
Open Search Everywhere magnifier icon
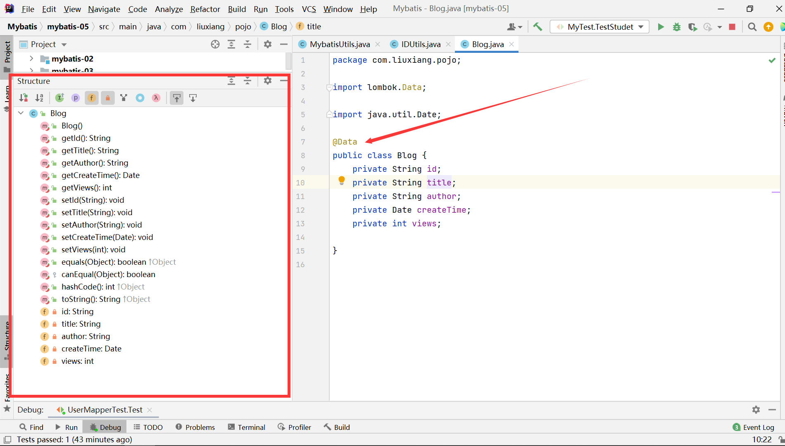(x=752, y=27)
